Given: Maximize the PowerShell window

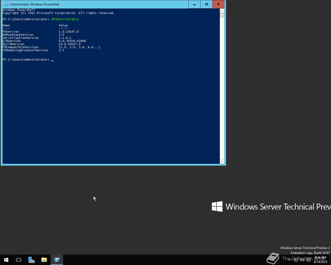Looking at the screenshot, I should click(206, 4).
